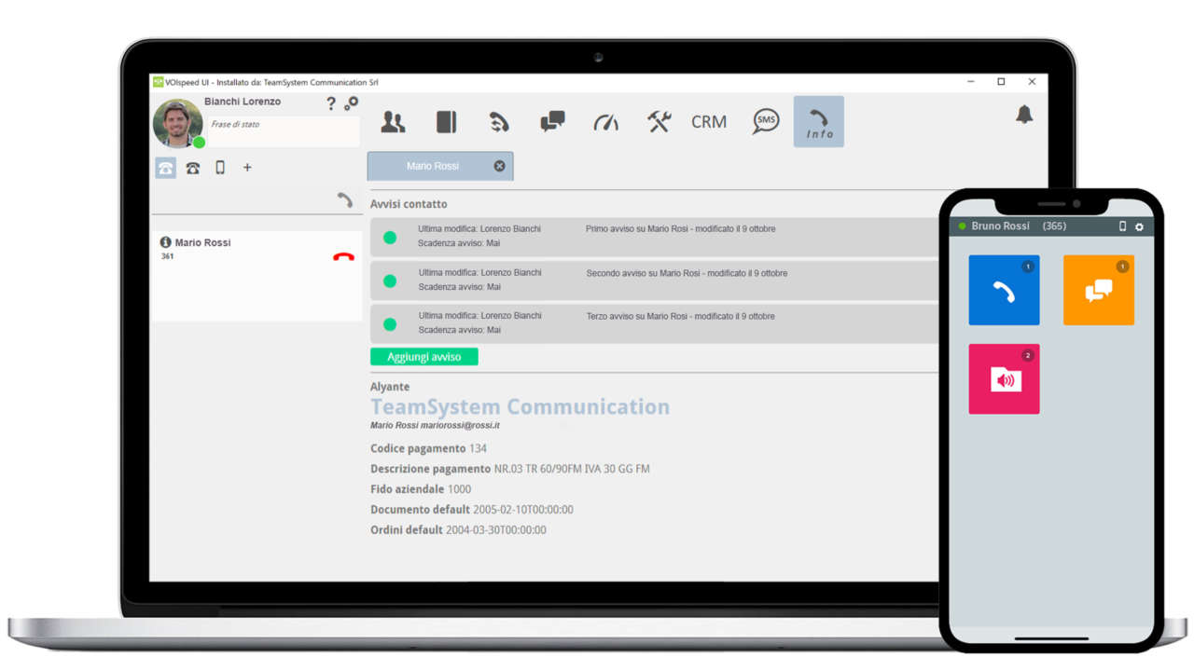Screen dimensions: 1194x671
Task: Open settings via the gear icon near help
Action: click(352, 104)
